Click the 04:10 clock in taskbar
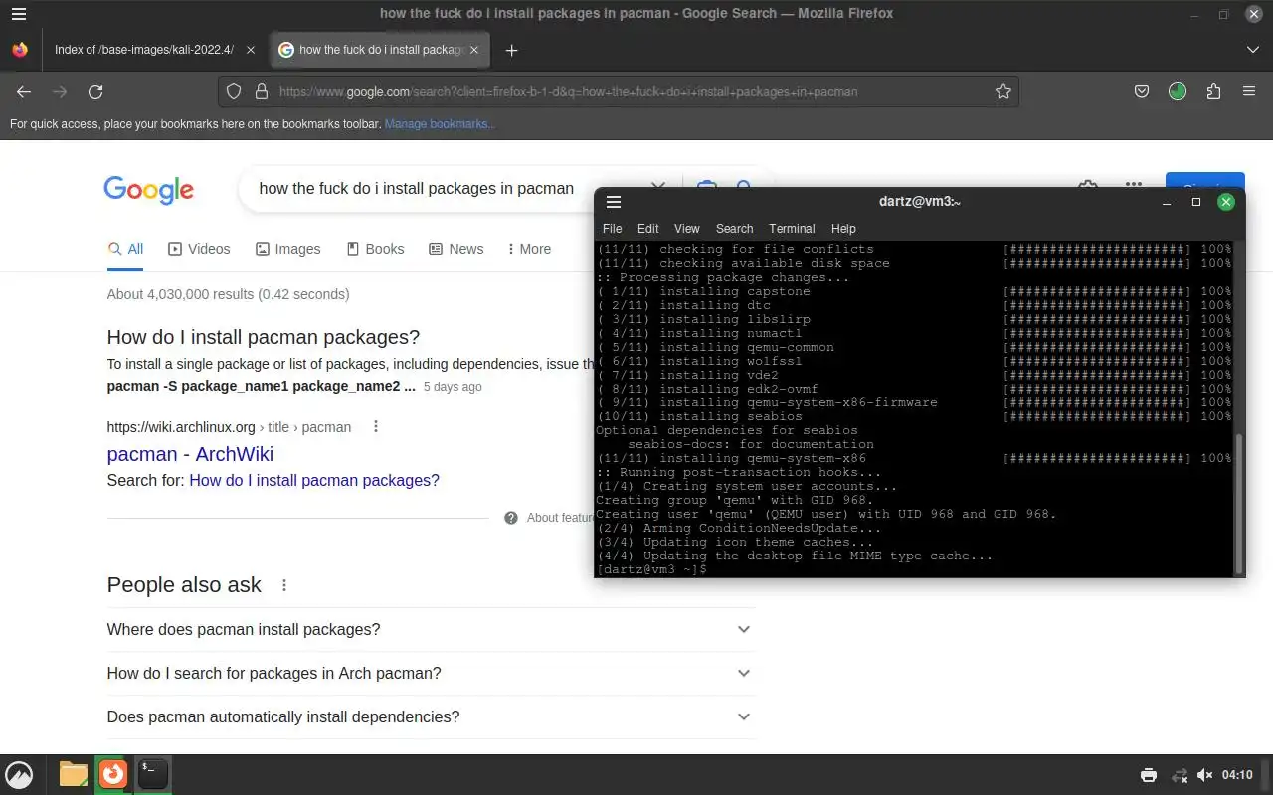The height and width of the screenshot is (795, 1273). (1237, 775)
